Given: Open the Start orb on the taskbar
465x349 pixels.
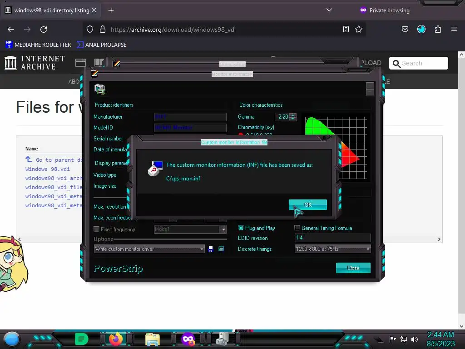Looking at the screenshot, I should click(x=11, y=339).
